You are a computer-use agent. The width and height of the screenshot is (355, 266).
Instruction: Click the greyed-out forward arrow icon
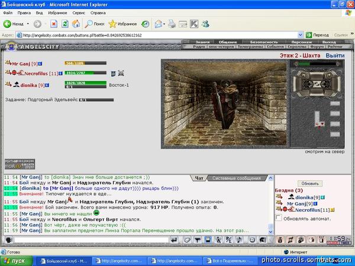coord(37,24)
